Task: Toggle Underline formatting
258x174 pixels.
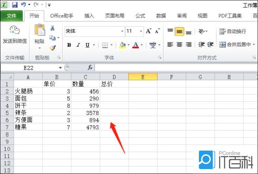Action: (x=87, y=45)
